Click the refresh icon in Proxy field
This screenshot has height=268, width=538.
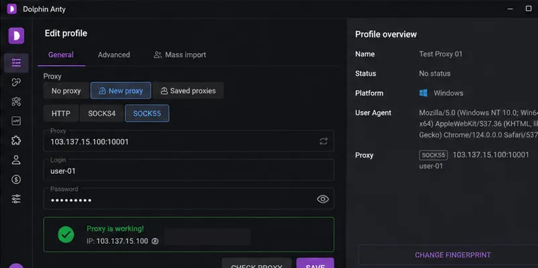coord(324,141)
